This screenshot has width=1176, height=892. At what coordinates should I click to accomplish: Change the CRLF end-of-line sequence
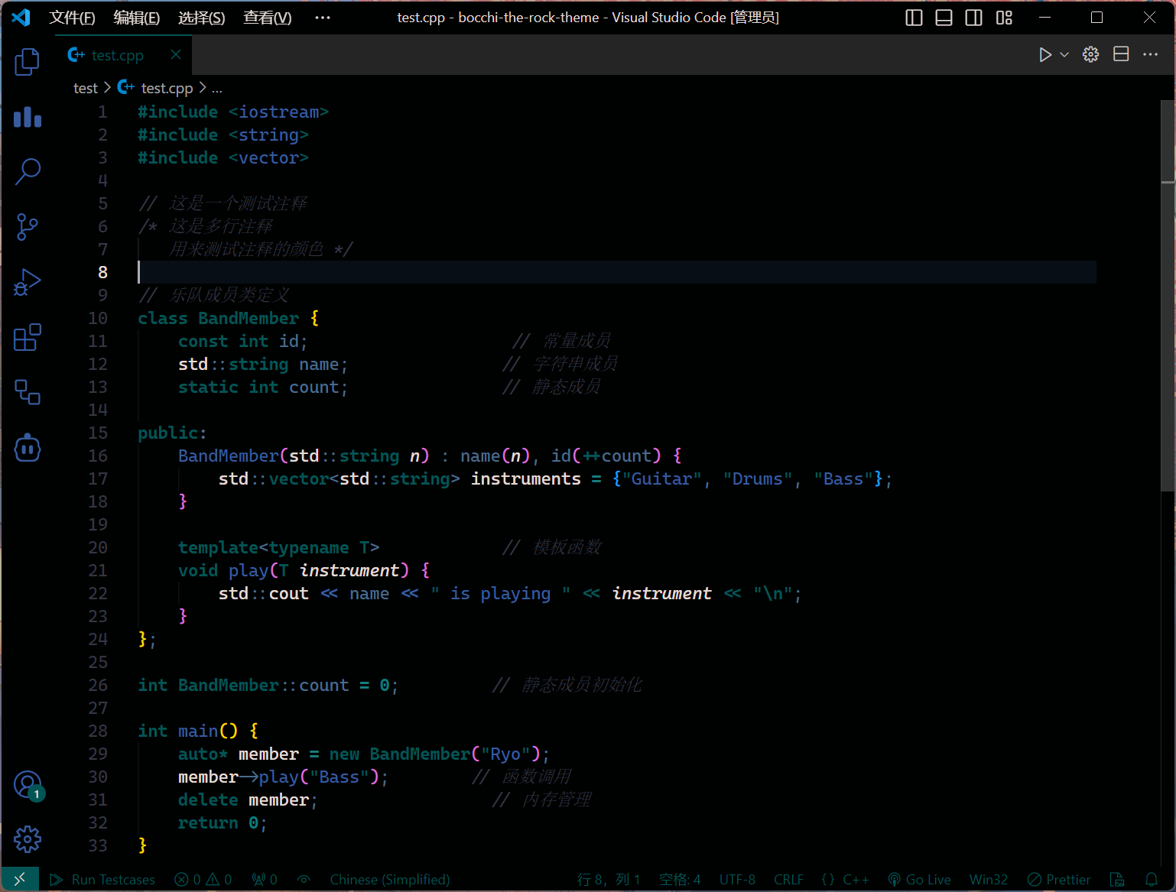pyautogui.click(x=788, y=880)
